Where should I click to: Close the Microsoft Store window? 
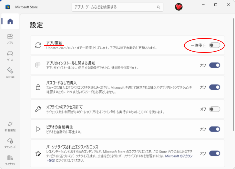(228, 5)
